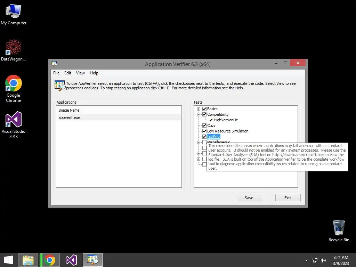Viewport: 356px width, 267px height.
Task: Select the Google Chrome desktop shortcut
Action: (x=14, y=89)
